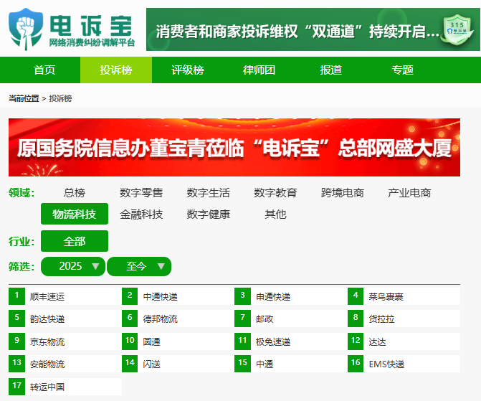Open 韵达快递 in the ranking list
Screen dimensions: 481x401
pyautogui.click(x=47, y=319)
